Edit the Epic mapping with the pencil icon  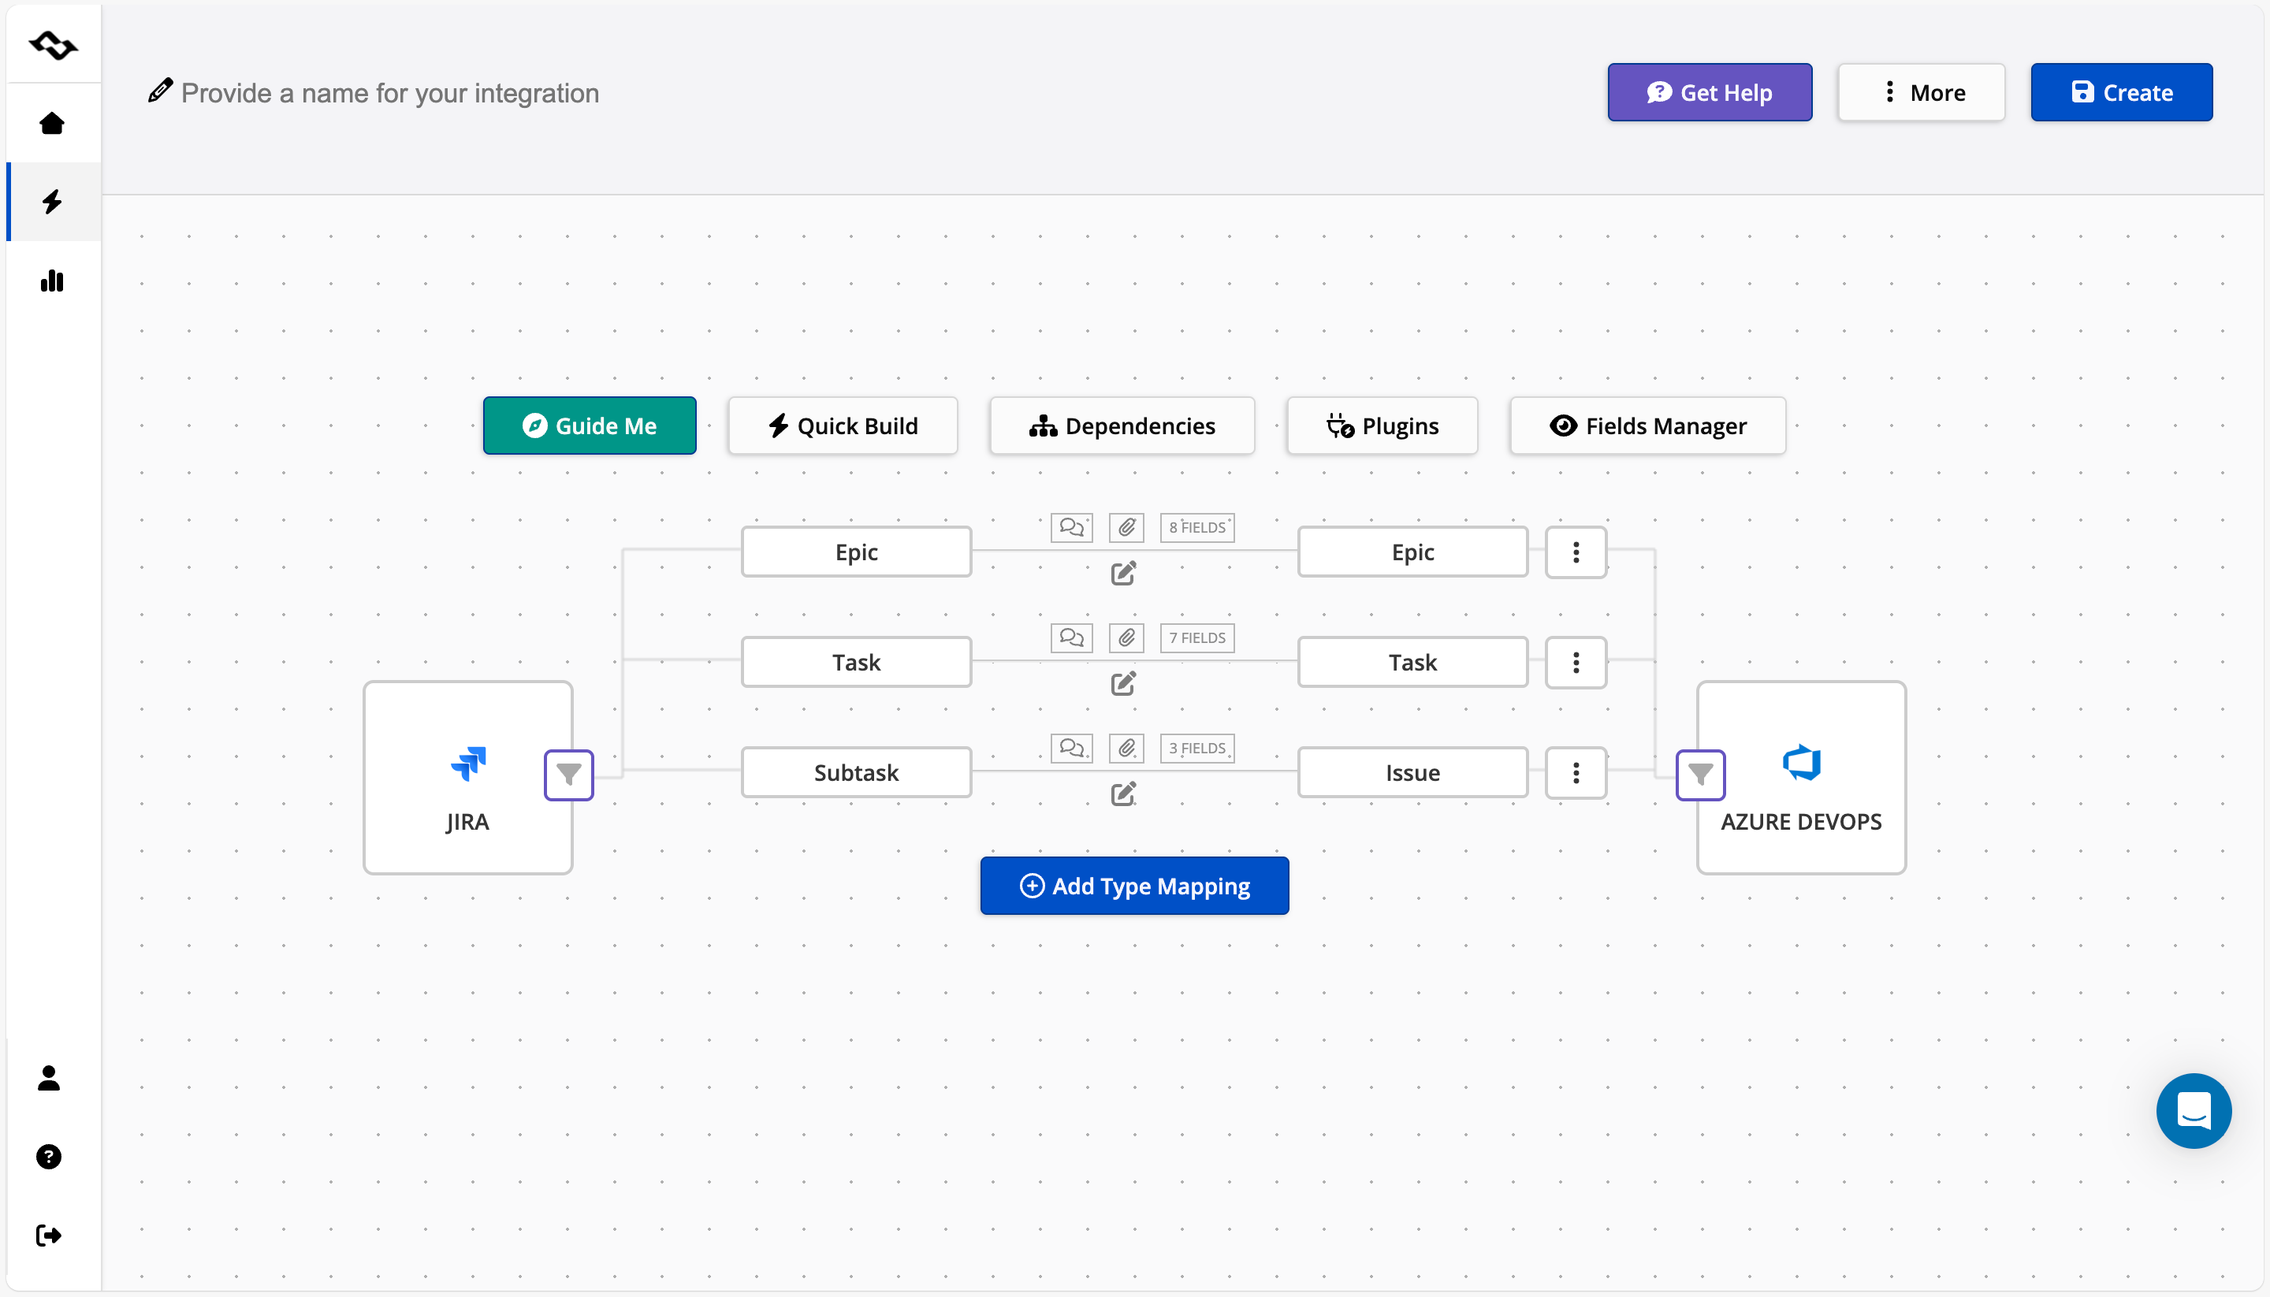[x=1123, y=573]
